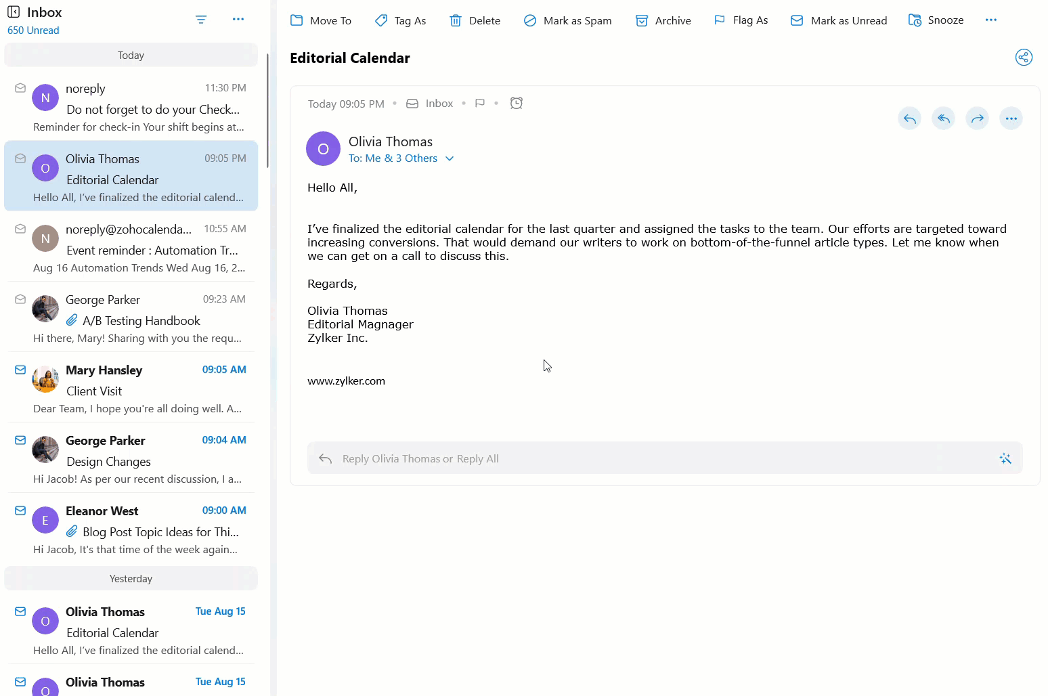Image resolution: width=1048 pixels, height=696 pixels.
Task: Toggle read status of zohocalendar event reminder email
Action: coord(20,229)
